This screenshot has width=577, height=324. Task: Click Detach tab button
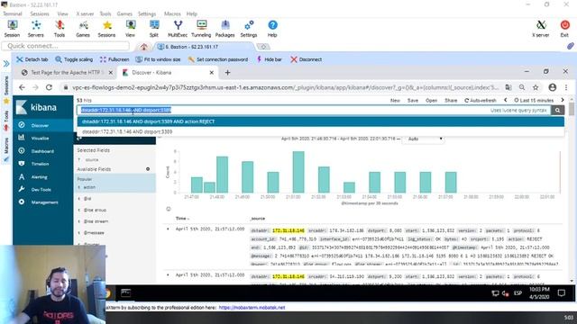(x=32, y=59)
